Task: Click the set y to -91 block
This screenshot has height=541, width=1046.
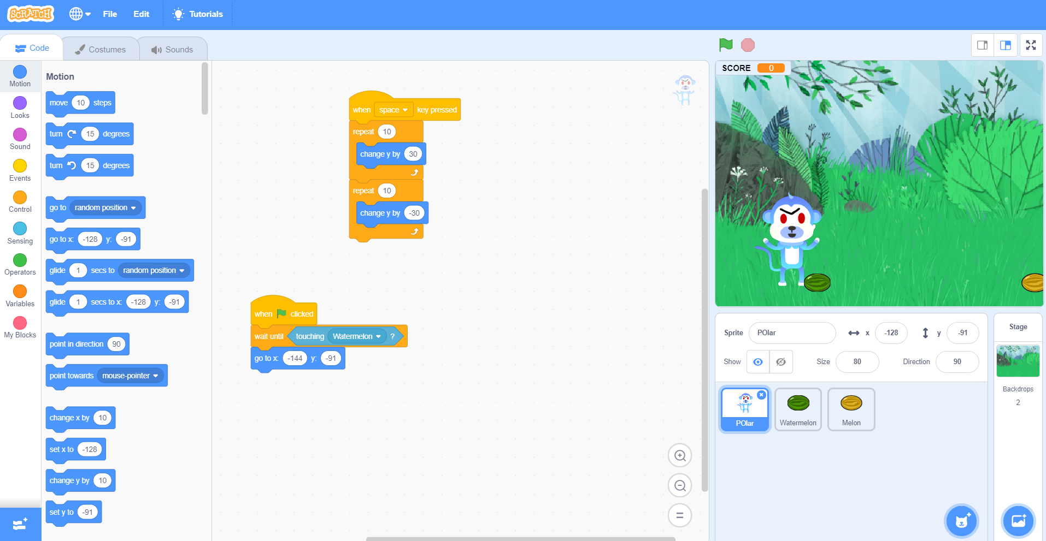Action: 74,512
